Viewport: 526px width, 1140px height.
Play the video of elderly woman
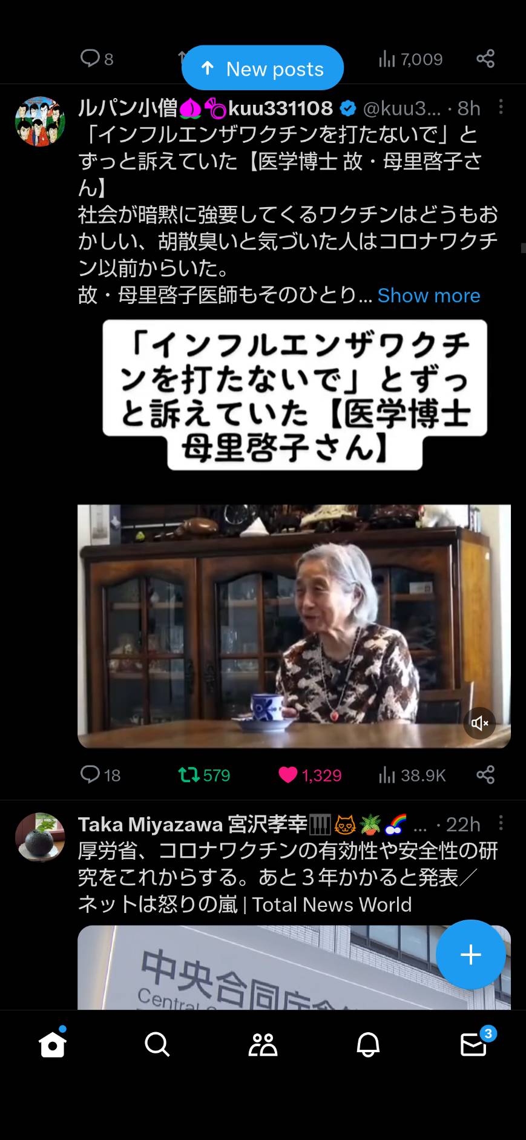[294, 626]
